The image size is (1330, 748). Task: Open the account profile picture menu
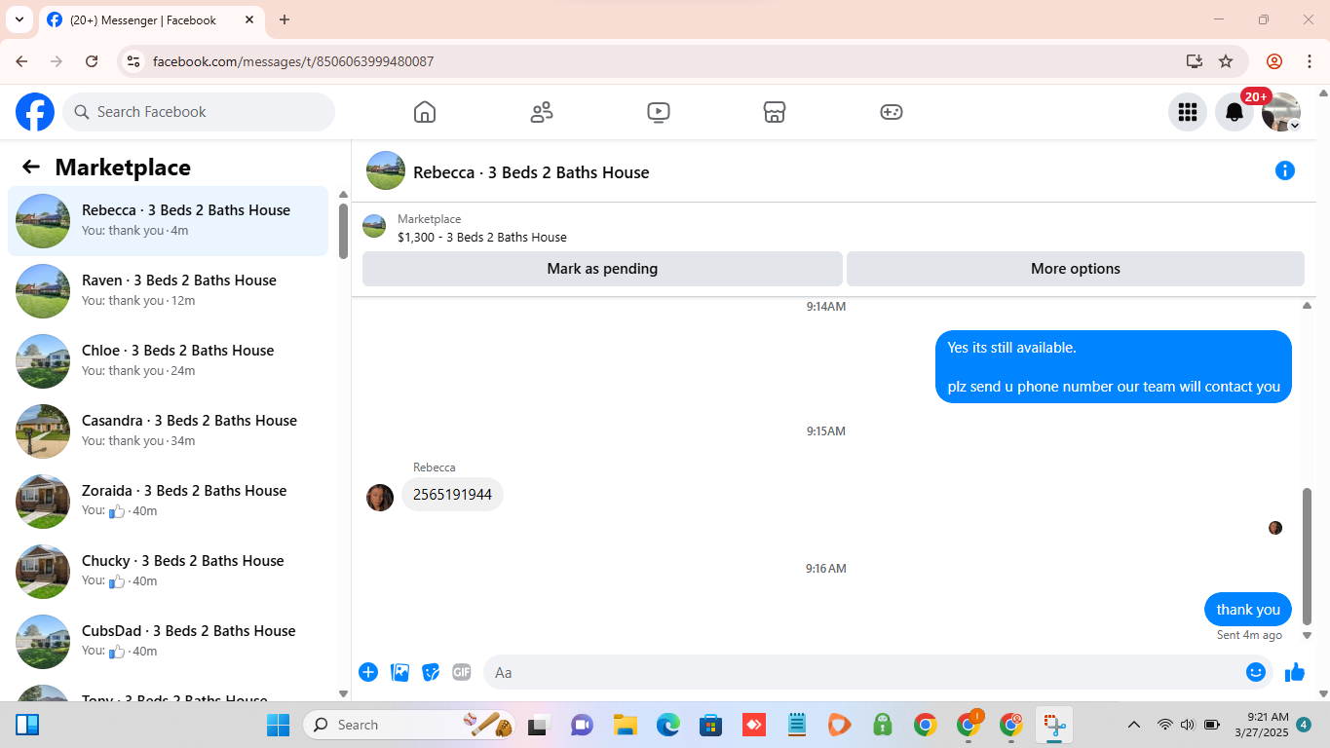click(x=1281, y=112)
